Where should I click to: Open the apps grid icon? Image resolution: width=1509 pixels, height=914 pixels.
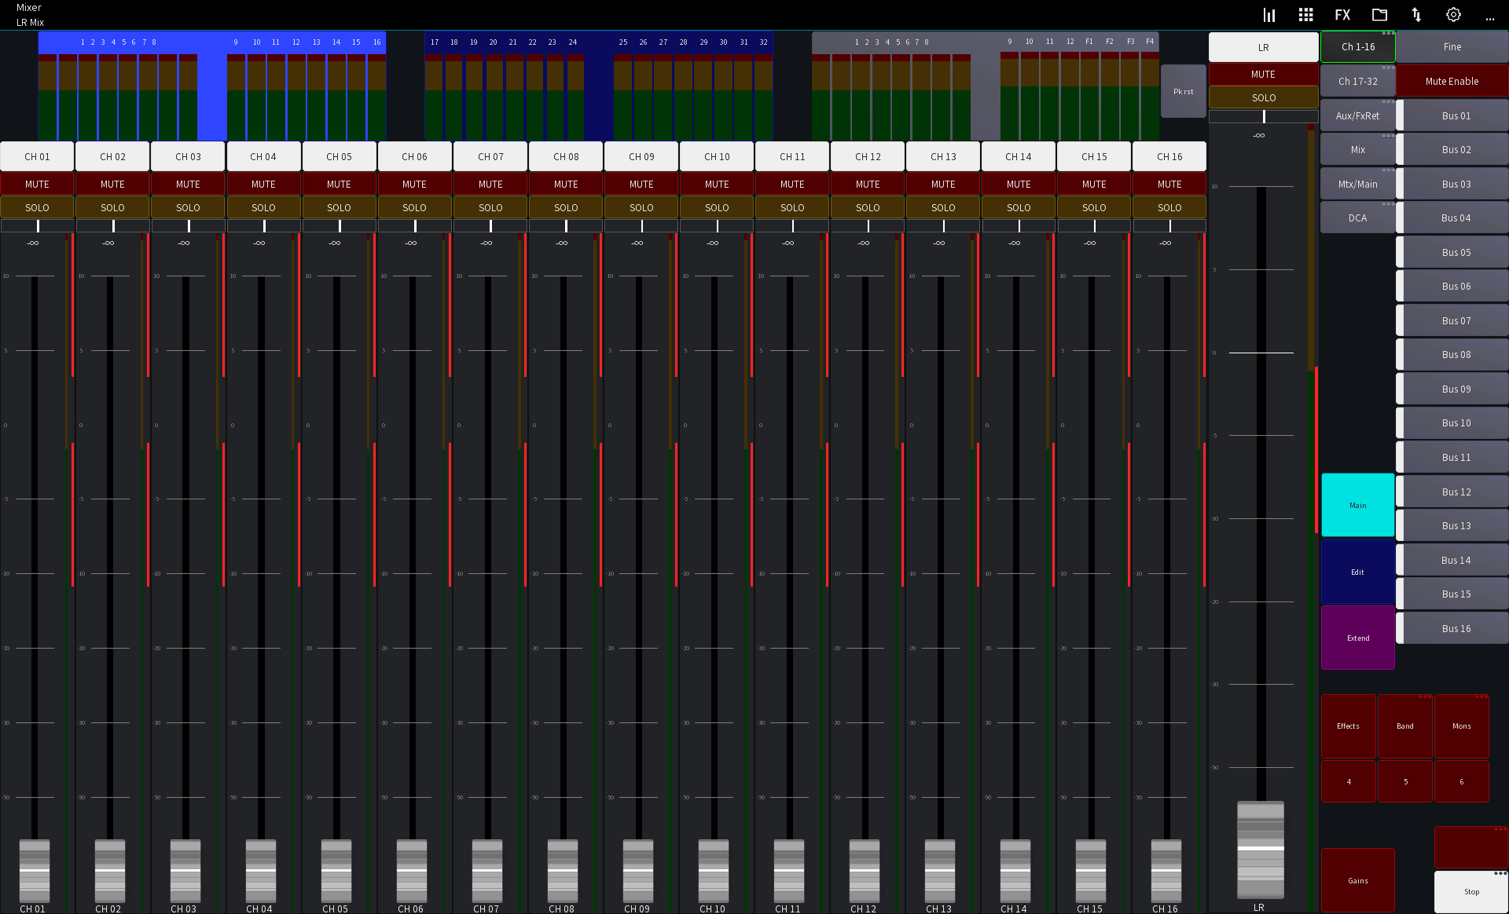[x=1305, y=14]
